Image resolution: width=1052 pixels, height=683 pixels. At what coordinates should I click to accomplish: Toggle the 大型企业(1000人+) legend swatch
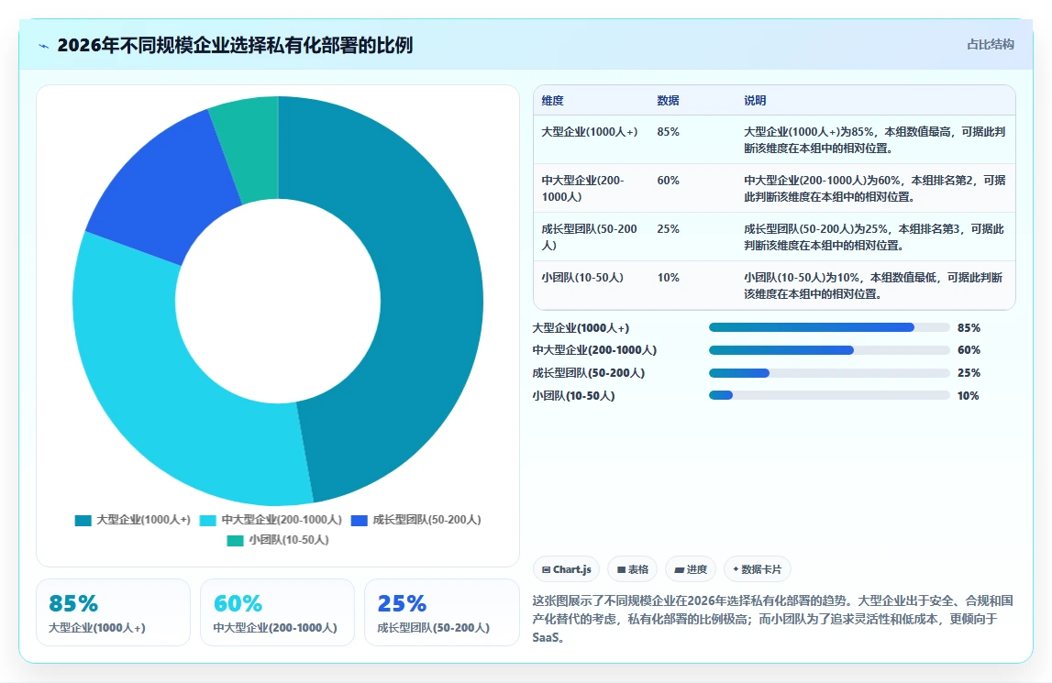pos(83,520)
